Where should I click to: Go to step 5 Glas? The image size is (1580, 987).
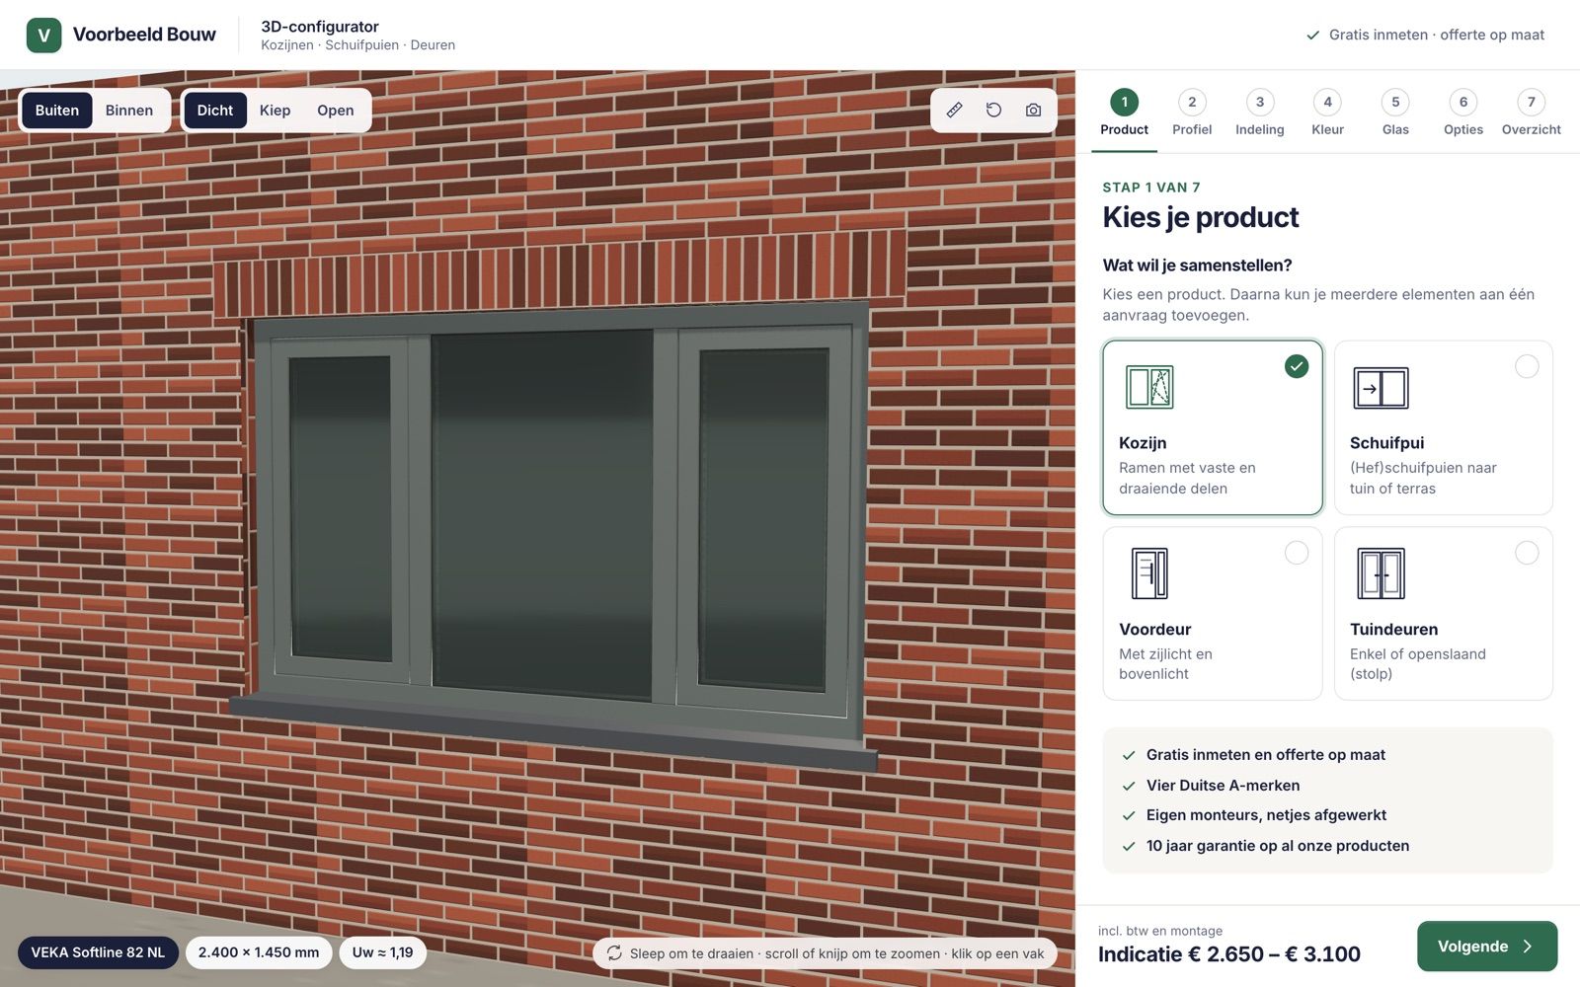(1395, 114)
